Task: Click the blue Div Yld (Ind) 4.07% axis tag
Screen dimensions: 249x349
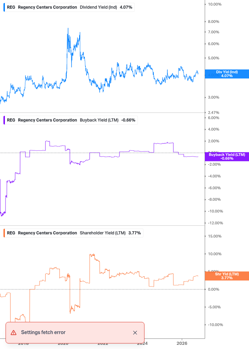Action: point(227,74)
